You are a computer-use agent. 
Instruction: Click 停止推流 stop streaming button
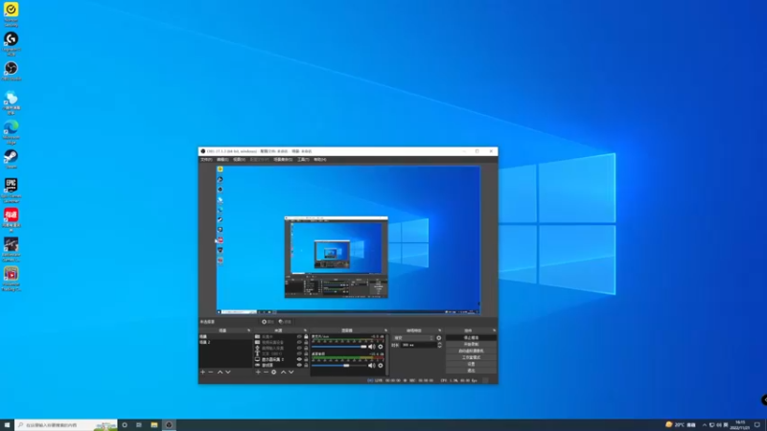[x=471, y=338]
